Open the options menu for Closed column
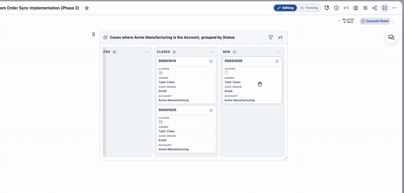Image resolution: width=404 pixels, height=193 pixels. pyautogui.click(x=213, y=52)
